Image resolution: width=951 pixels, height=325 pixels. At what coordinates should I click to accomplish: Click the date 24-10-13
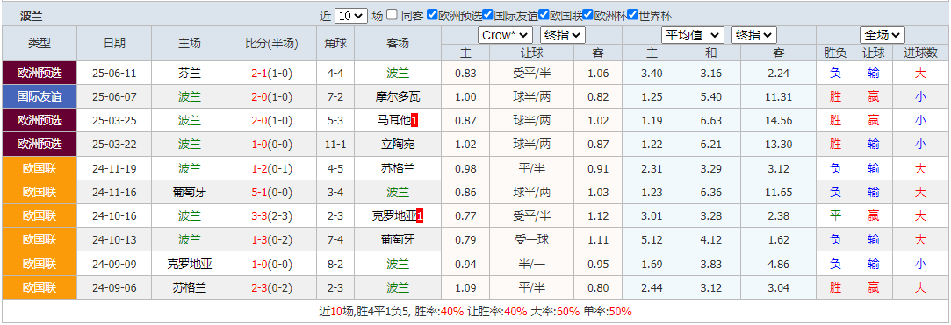114,240
